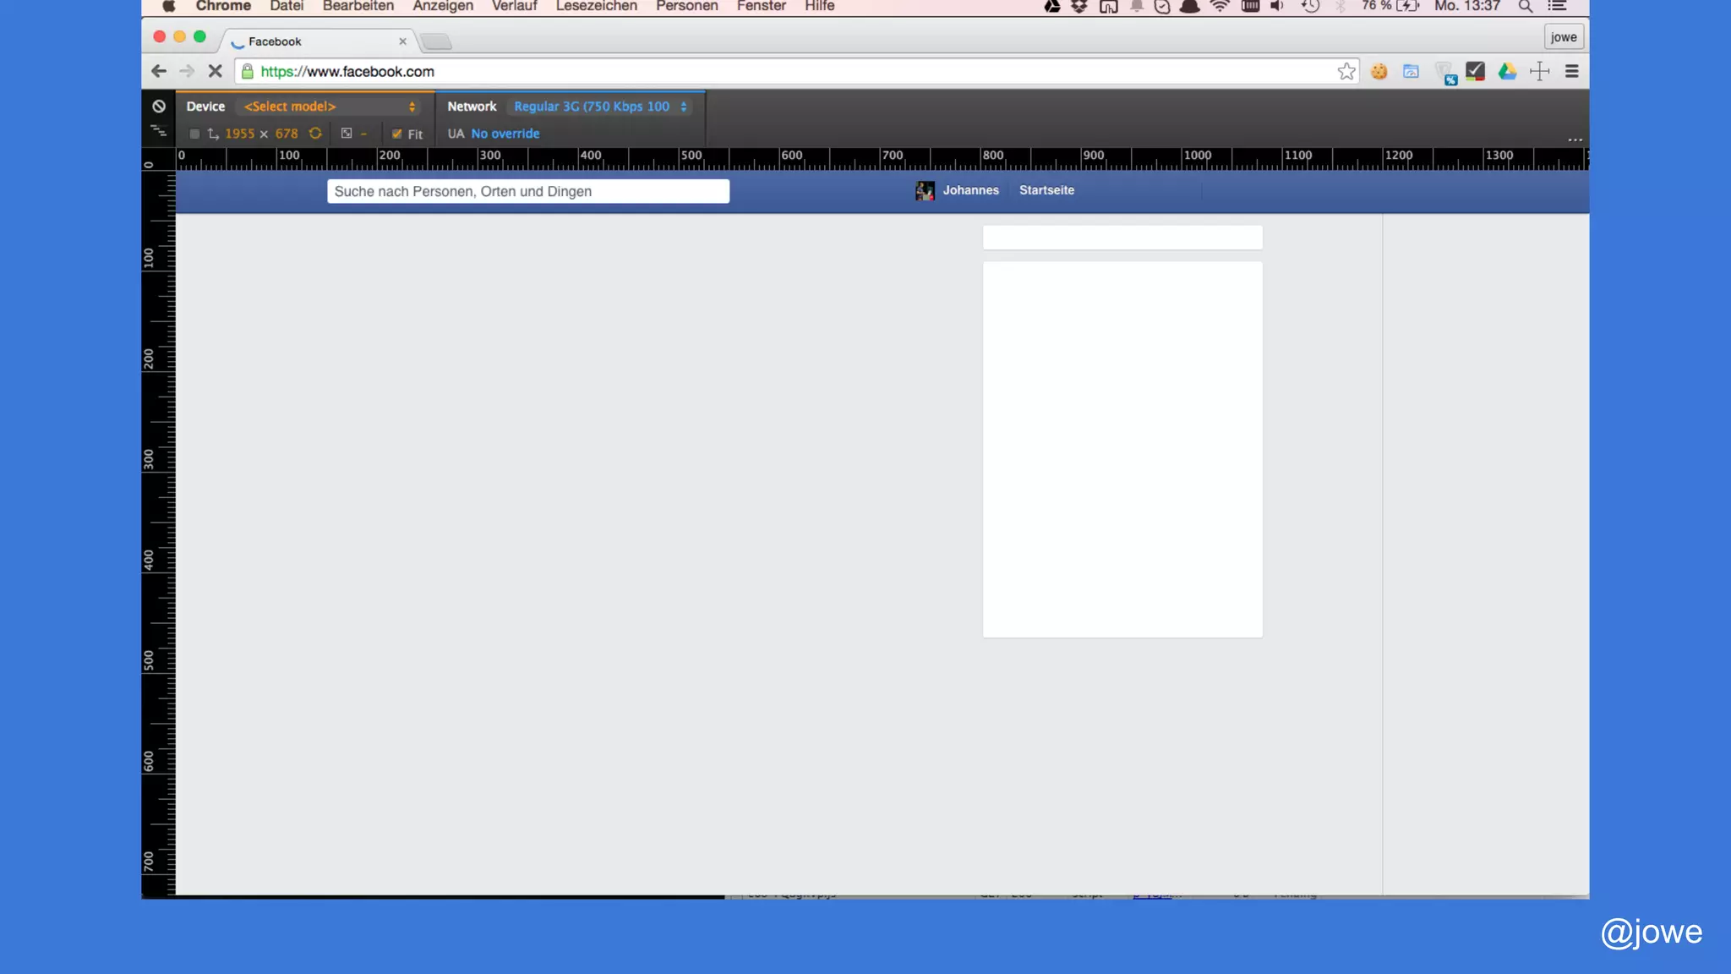Viewport: 1731px width, 974px height.
Task: Click the No override UA link
Action: (x=505, y=134)
